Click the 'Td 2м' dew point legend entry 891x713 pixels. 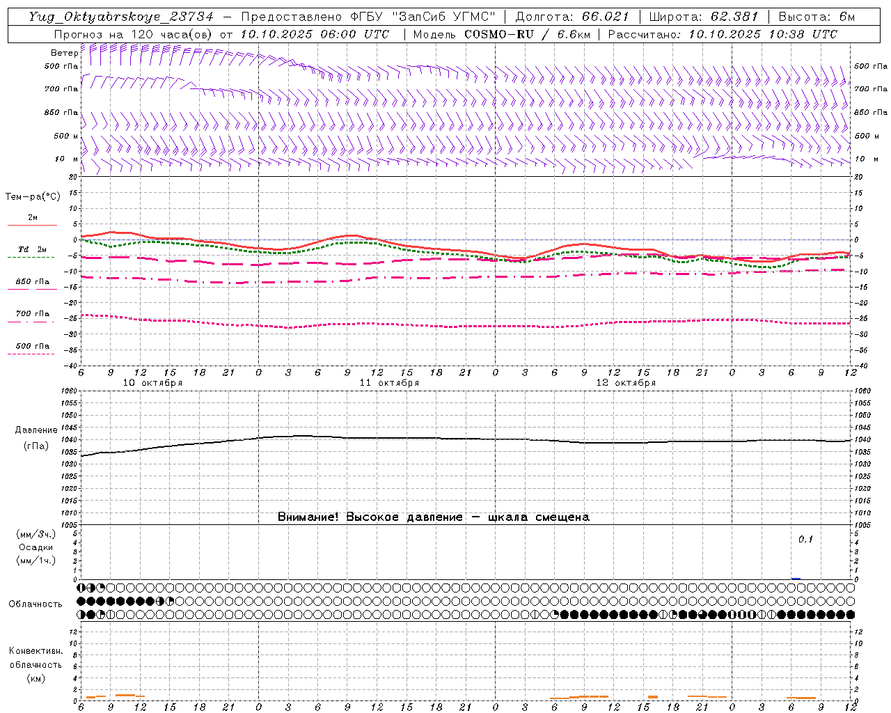click(x=33, y=249)
